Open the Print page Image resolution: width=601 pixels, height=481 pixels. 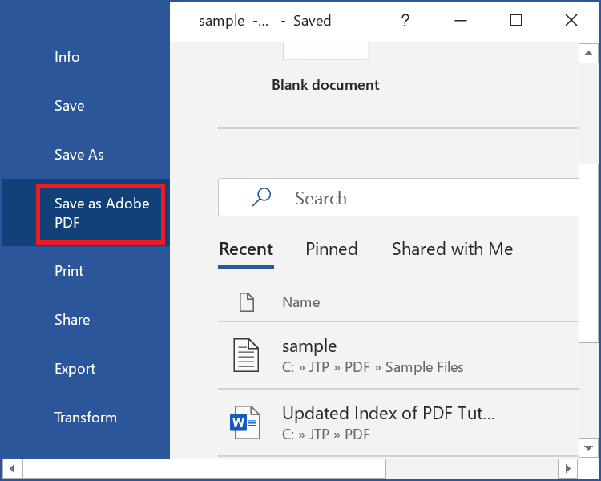[69, 271]
